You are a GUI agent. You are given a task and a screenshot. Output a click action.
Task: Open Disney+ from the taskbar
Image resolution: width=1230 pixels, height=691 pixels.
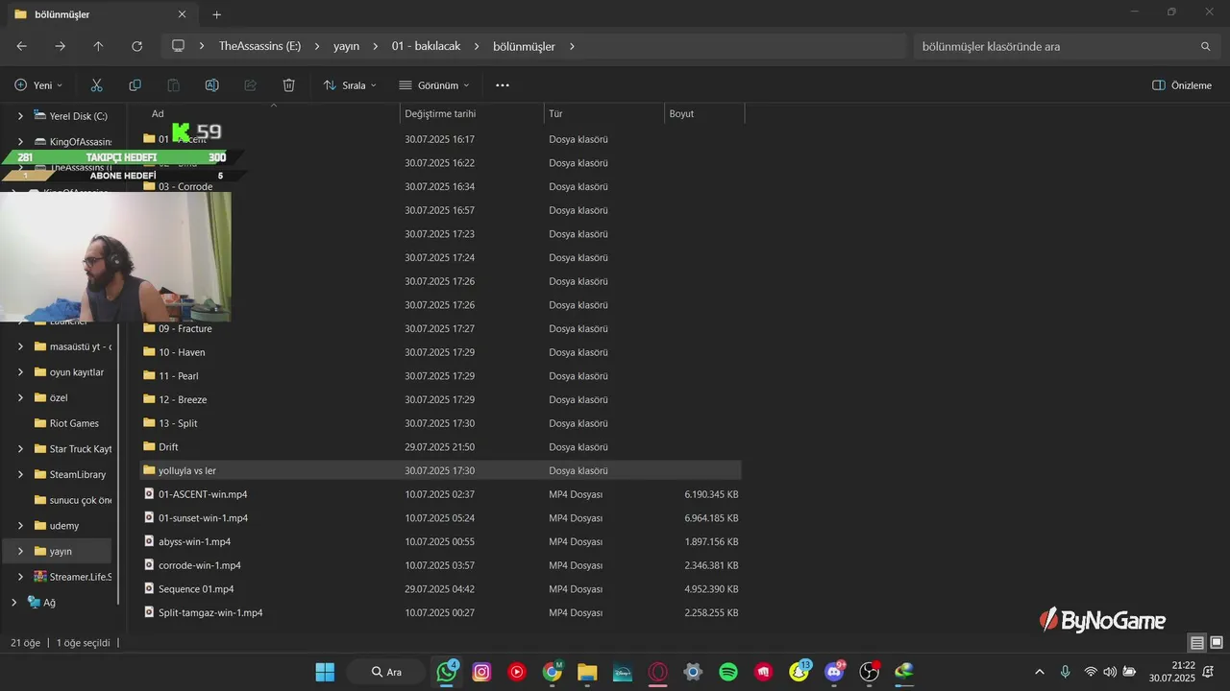pyautogui.click(x=623, y=672)
